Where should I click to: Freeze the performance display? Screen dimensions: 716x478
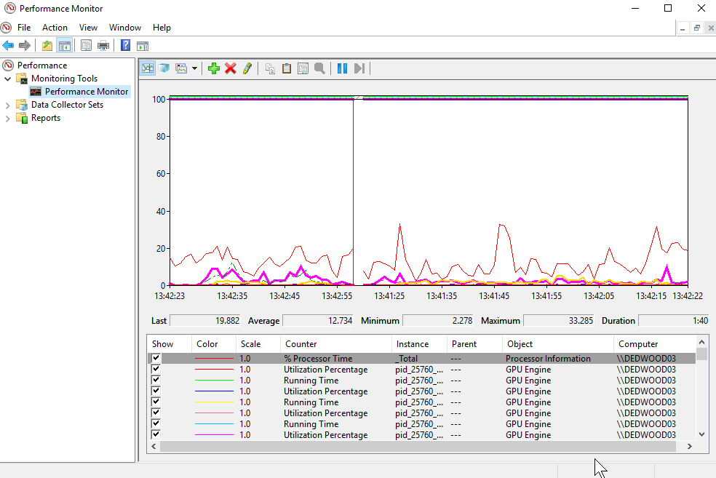(x=341, y=68)
